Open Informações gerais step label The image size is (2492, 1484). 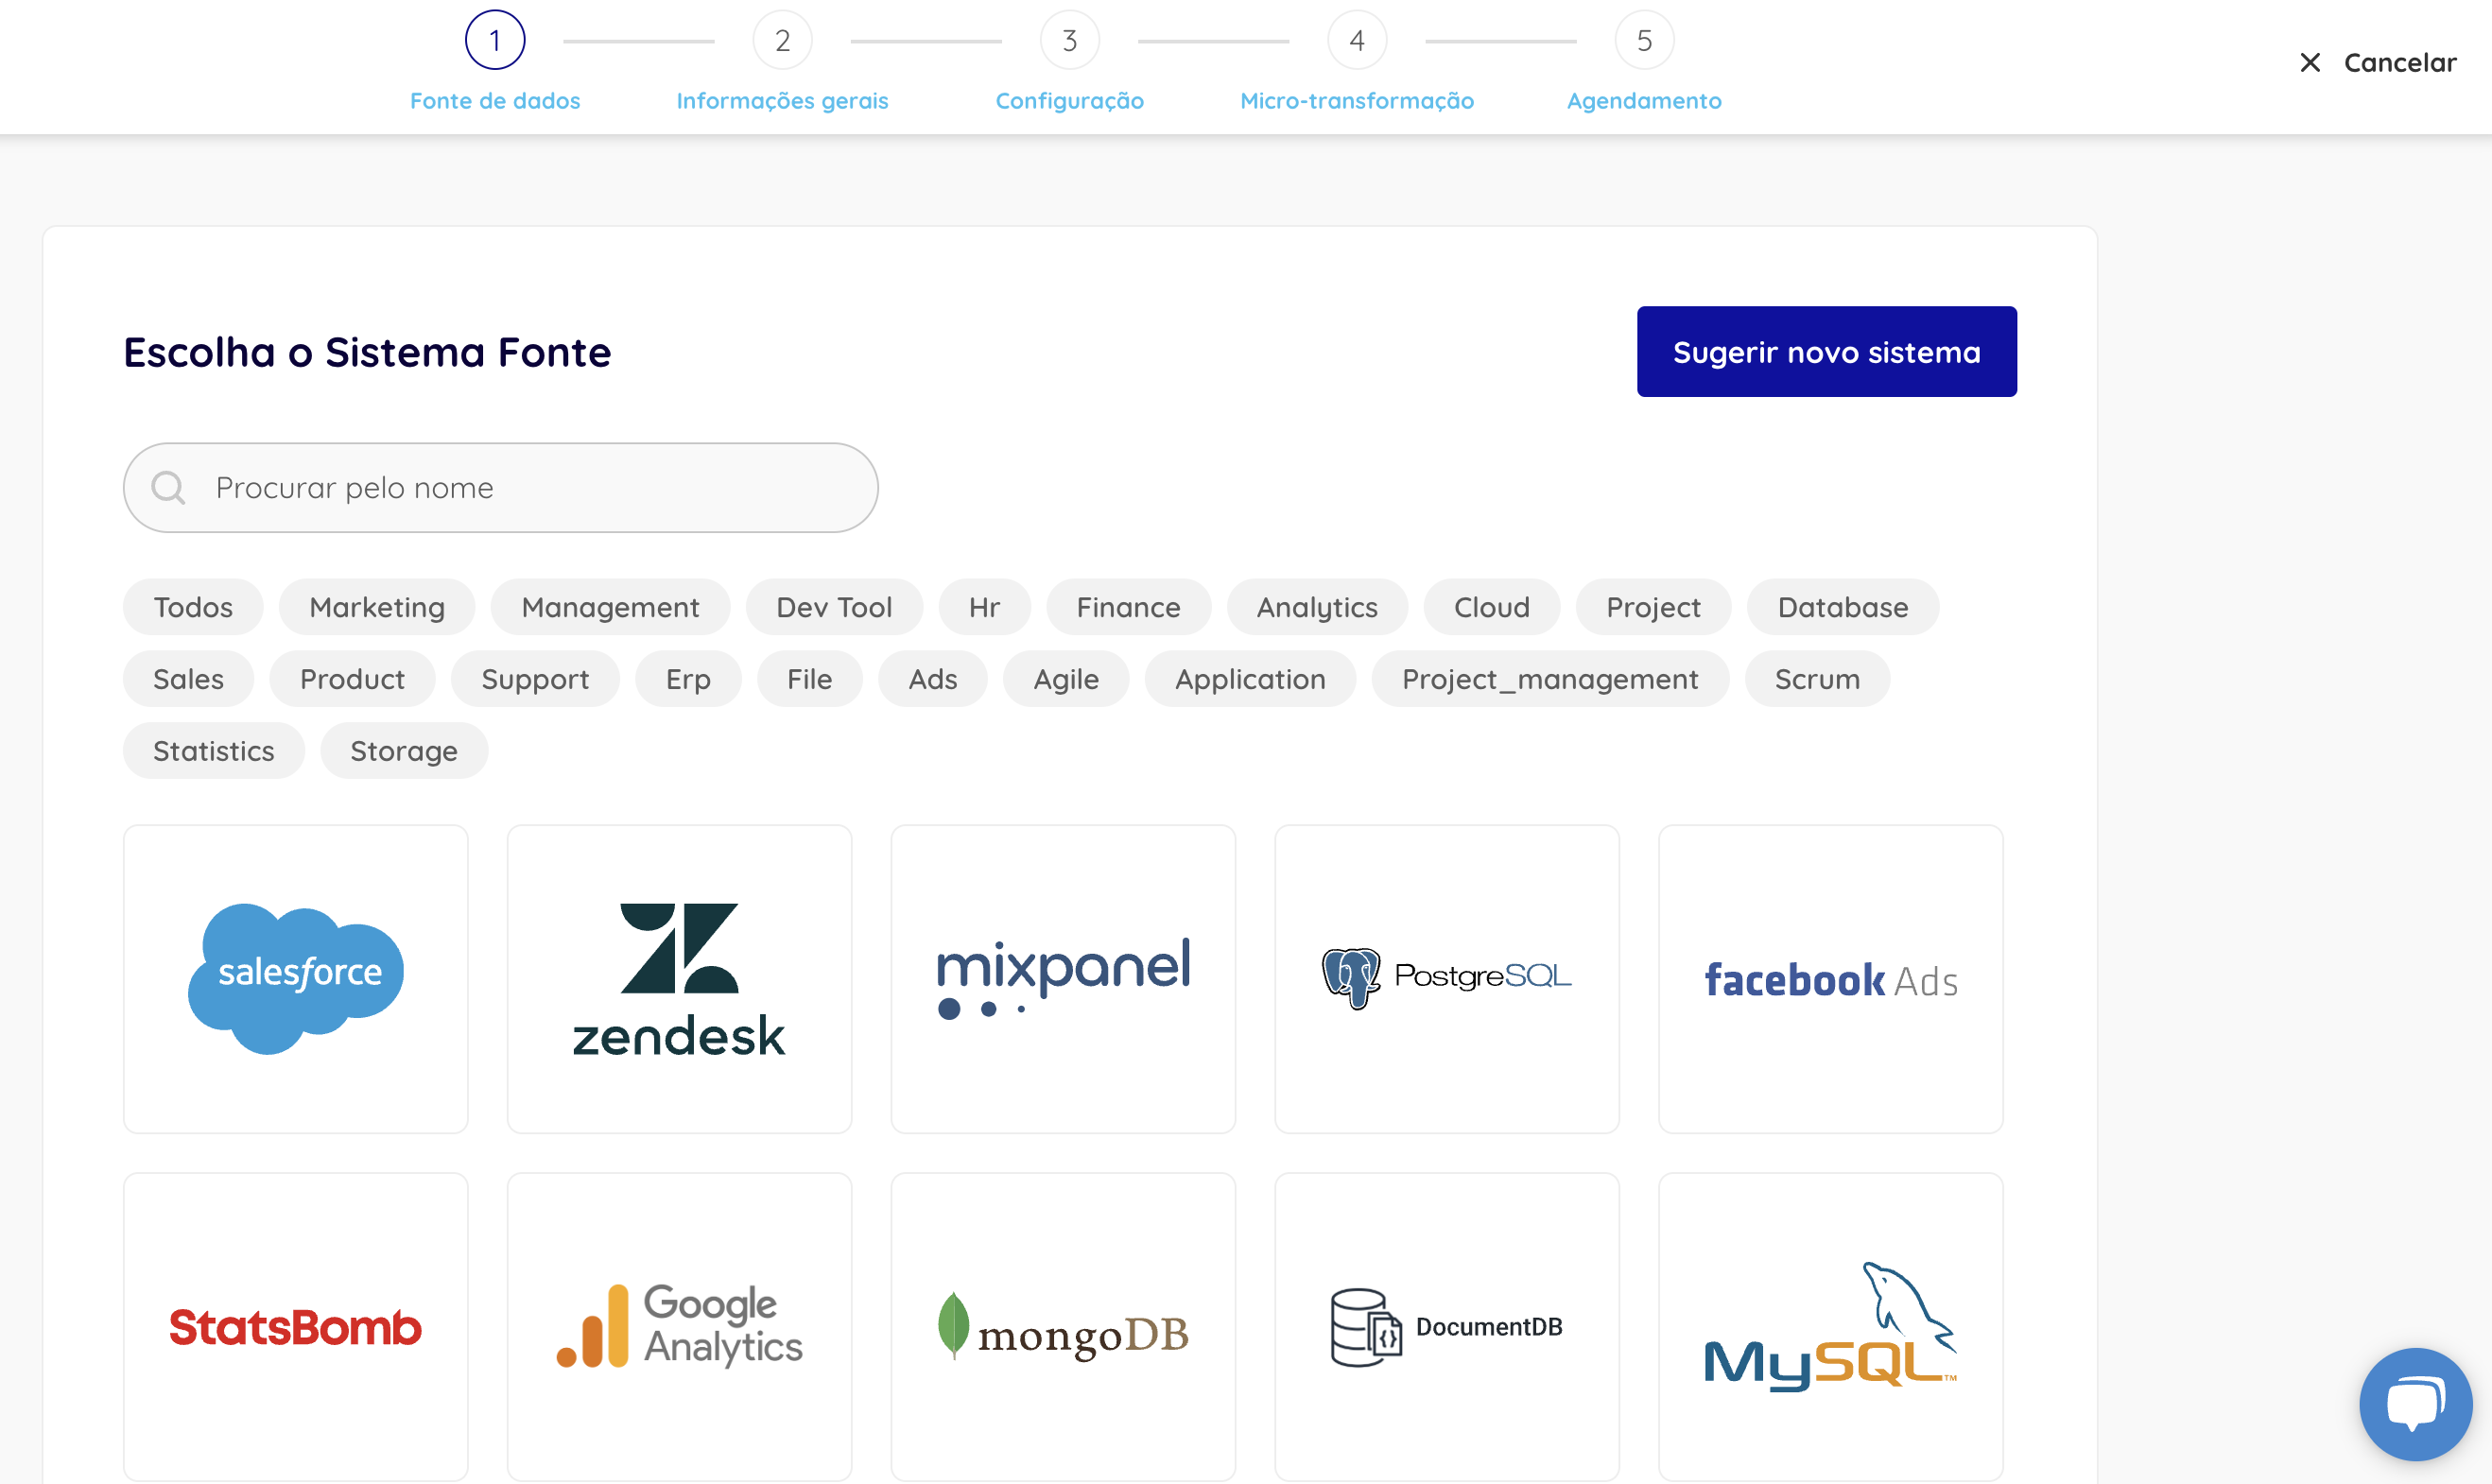782,101
